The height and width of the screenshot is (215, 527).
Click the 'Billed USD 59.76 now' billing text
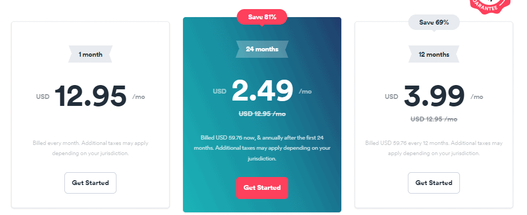click(262, 148)
